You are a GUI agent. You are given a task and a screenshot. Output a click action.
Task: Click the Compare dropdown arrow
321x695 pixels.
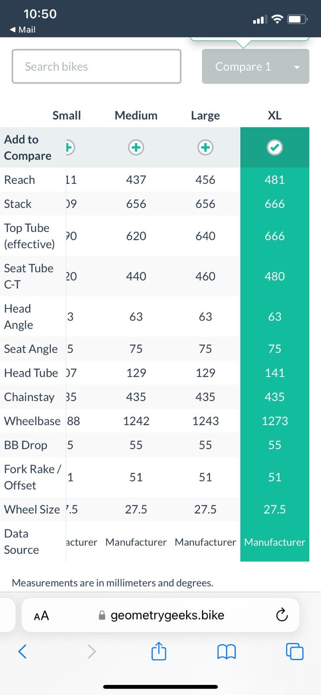coord(297,67)
